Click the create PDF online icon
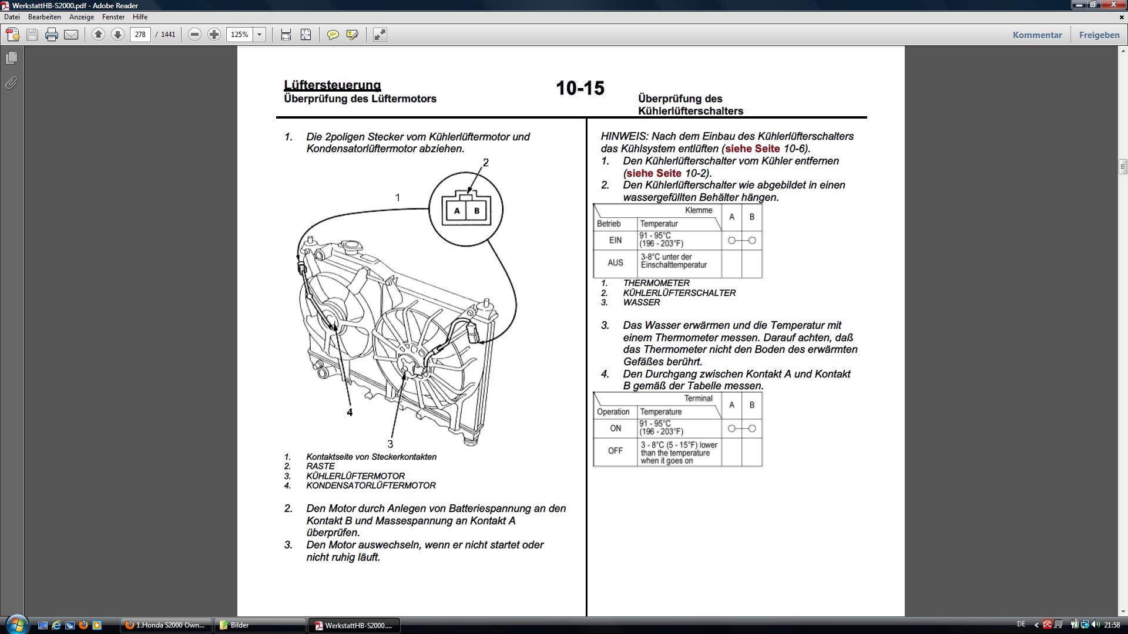This screenshot has height=634, width=1128. pyautogui.click(x=12, y=35)
